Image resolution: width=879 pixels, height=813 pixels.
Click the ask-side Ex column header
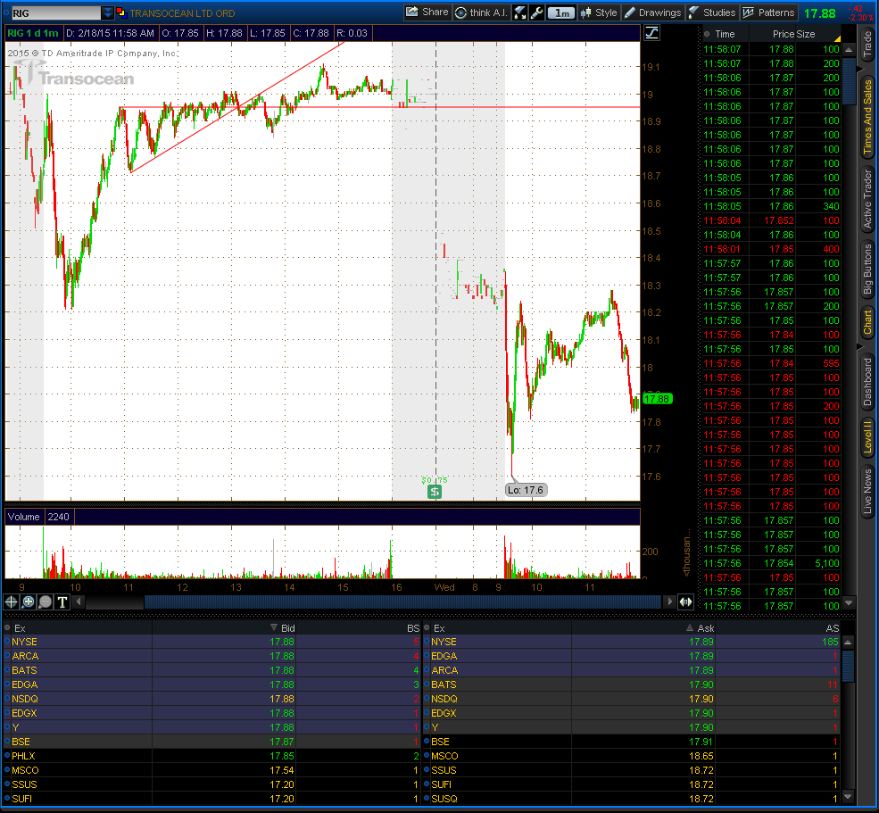pos(498,628)
